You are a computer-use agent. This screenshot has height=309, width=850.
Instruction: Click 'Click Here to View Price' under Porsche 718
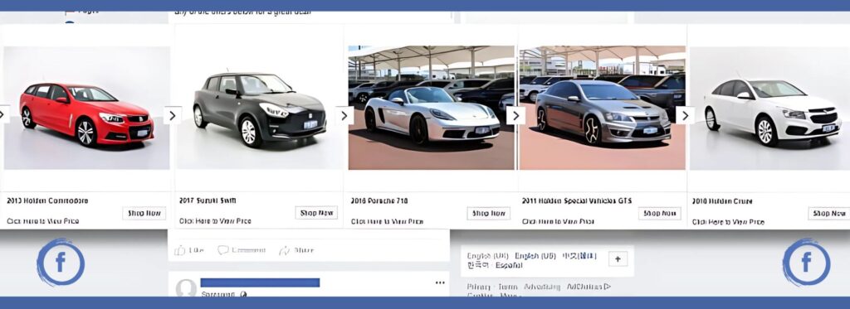(387, 221)
